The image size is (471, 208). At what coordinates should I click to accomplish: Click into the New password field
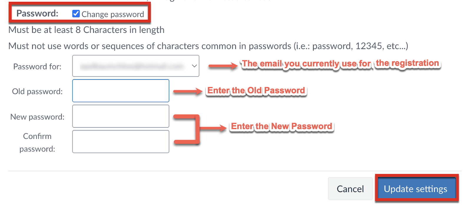(x=121, y=116)
